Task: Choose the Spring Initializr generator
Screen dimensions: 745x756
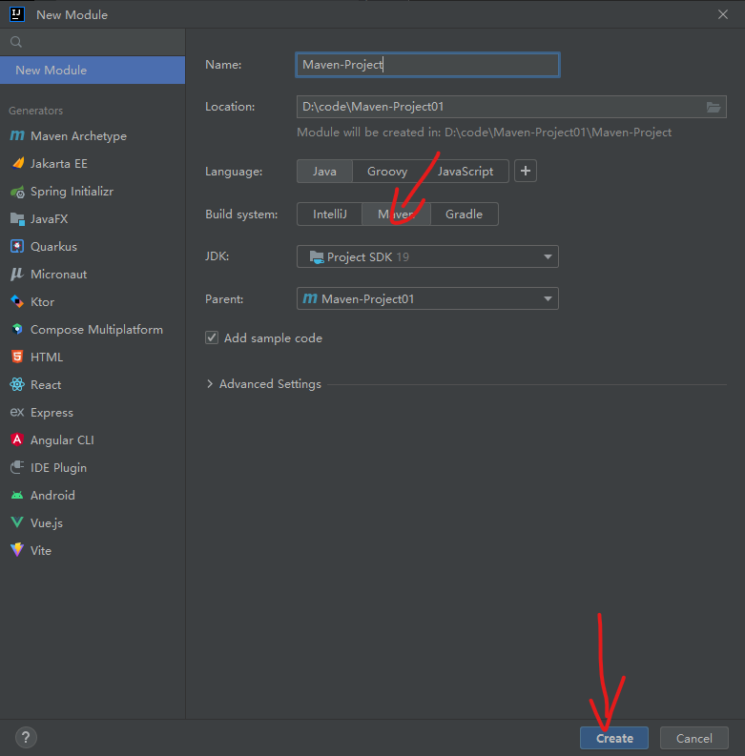Action: pos(93,192)
